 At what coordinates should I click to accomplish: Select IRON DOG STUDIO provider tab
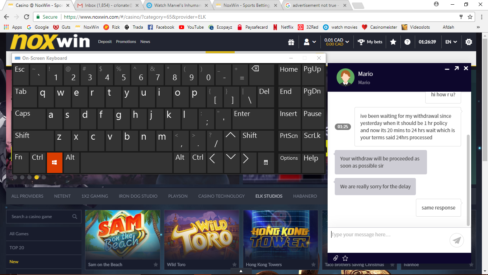click(138, 196)
